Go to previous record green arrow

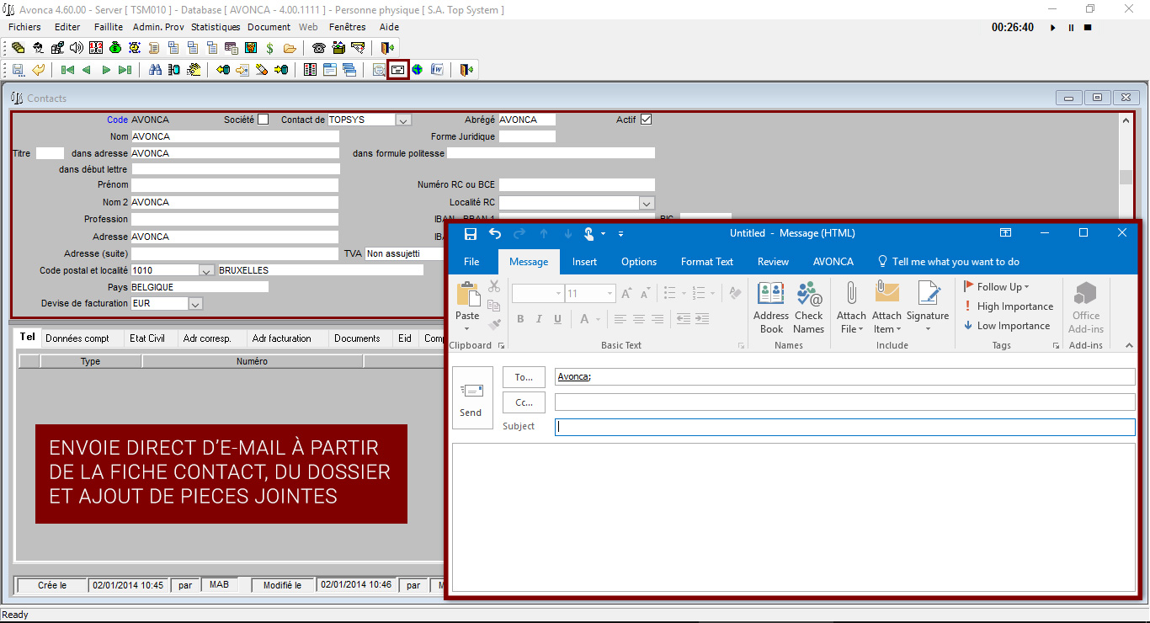(86, 70)
